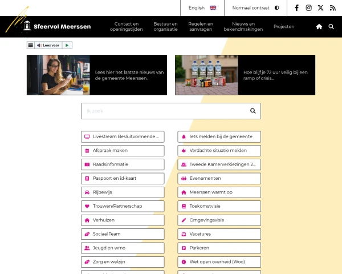Go to homepage via house icon
Screen dimensions: 342x274
point(319,27)
